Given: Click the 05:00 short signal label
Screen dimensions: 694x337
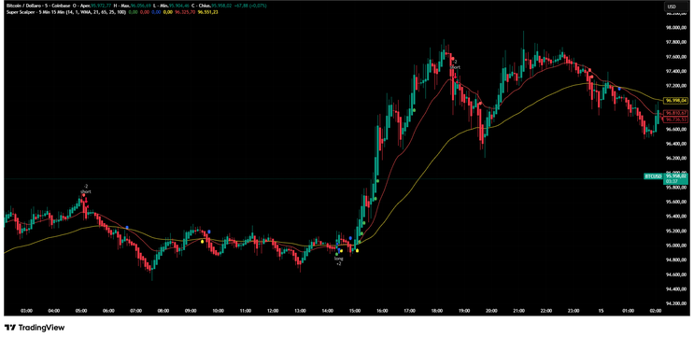Looking at the screenshot, I should click(86, 189).
